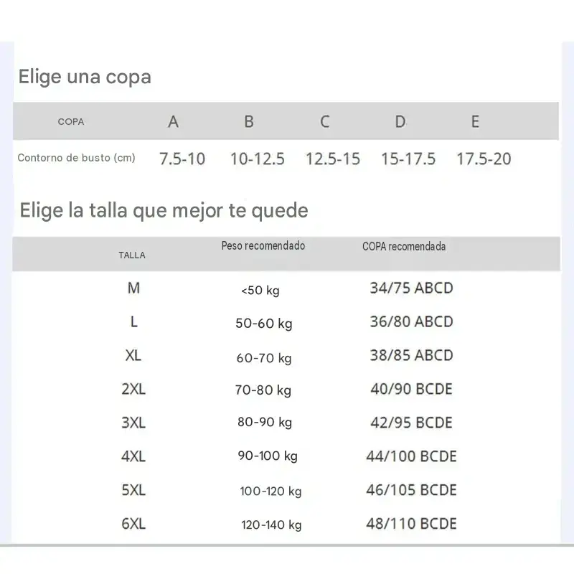Click the 'Elige una copa' heading
Viewport: 574px width, 574px height.
point(85,77)
